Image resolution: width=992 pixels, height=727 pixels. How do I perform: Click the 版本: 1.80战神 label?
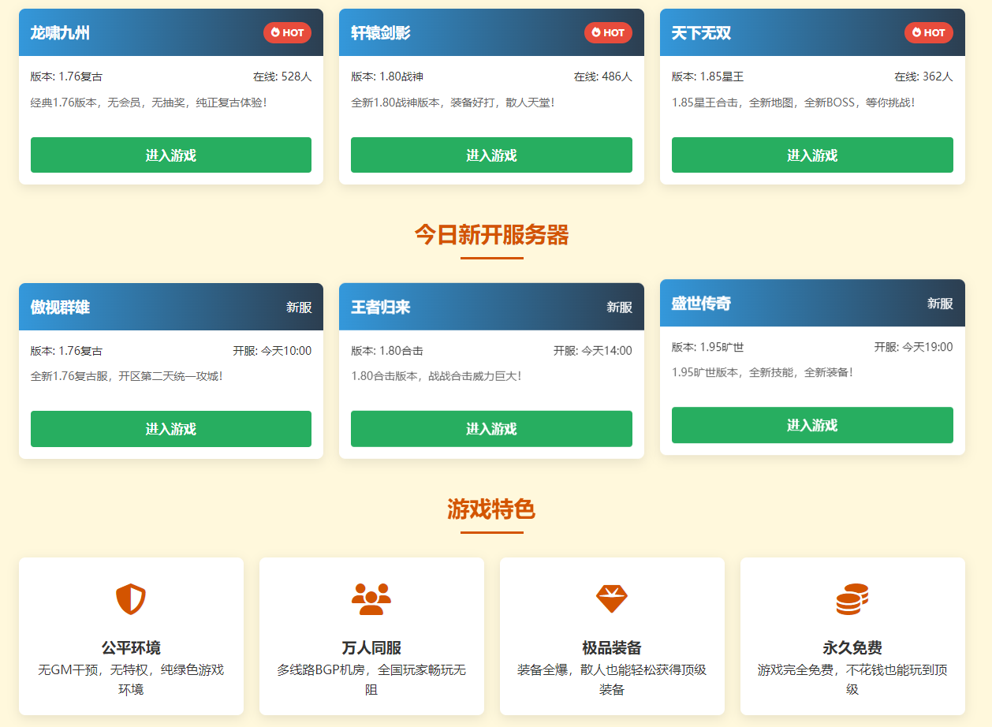pyautogui.click(x=387, y=76)
